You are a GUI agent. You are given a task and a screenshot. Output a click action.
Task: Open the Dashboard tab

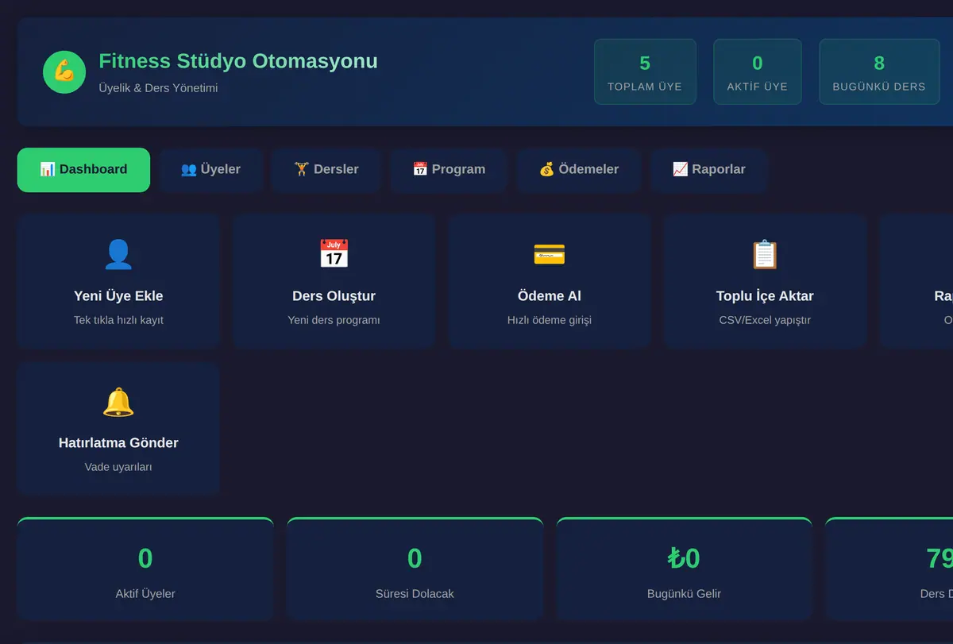(83, 169)
